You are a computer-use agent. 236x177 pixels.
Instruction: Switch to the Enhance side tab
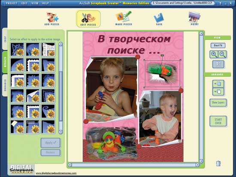click(x=5, y=85)
